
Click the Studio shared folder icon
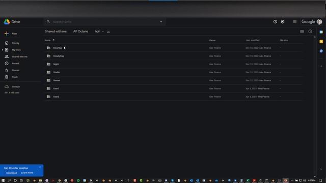click(x=48, y=72)
